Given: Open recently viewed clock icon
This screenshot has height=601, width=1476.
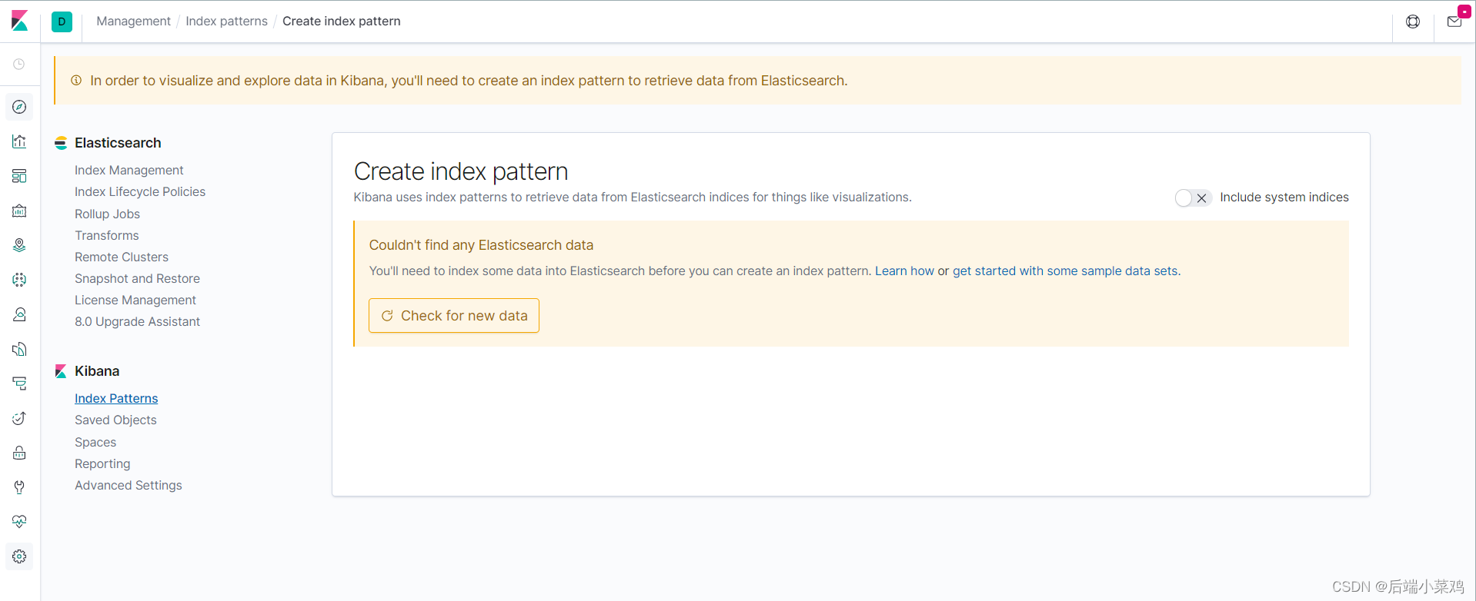Looking at the screenshot, I should point(19,65).
